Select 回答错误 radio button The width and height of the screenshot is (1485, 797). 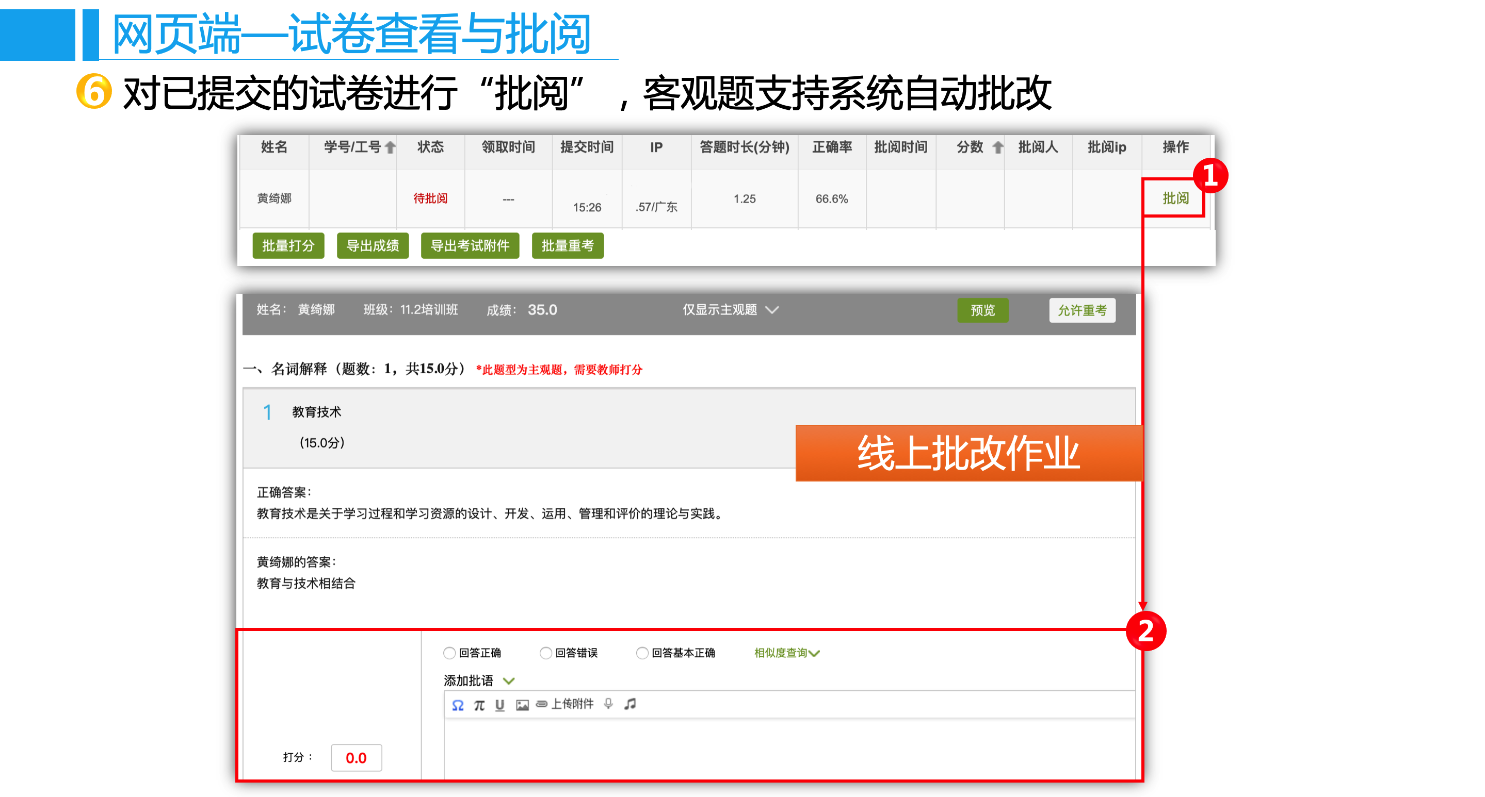545,653
